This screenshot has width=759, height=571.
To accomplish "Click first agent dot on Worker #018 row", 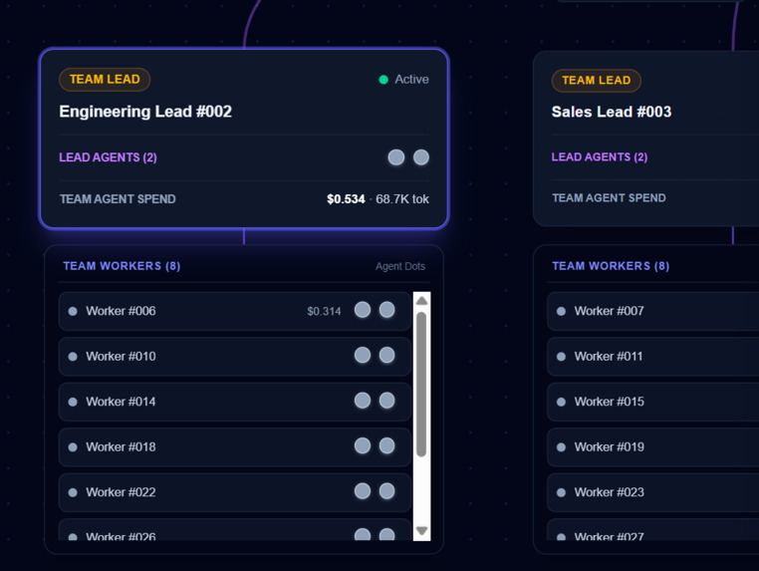I will tap(363, 445).
